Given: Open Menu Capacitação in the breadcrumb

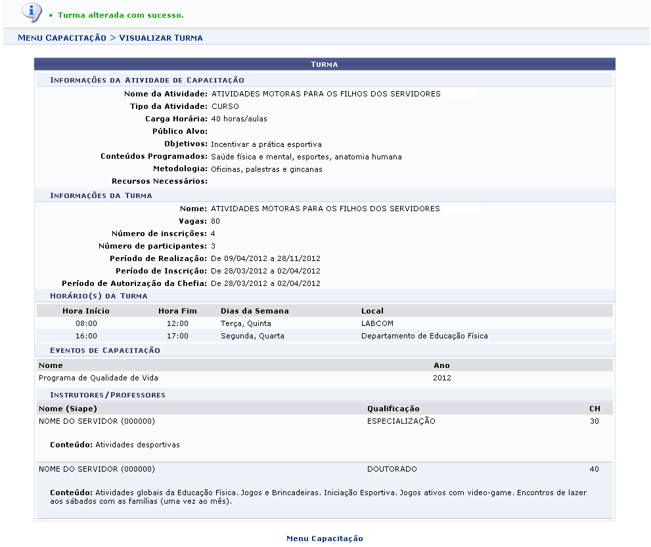Looking at the screenshot, I should click(62, 38).
